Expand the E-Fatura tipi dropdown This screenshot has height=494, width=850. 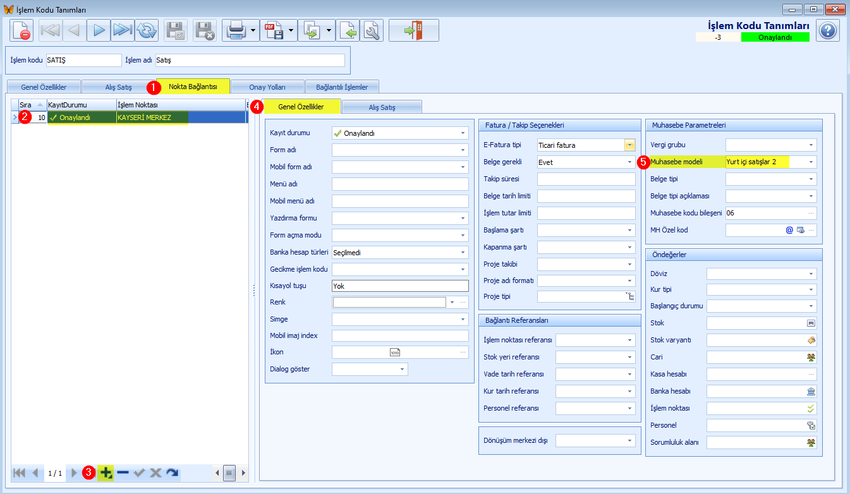(629, 145)
